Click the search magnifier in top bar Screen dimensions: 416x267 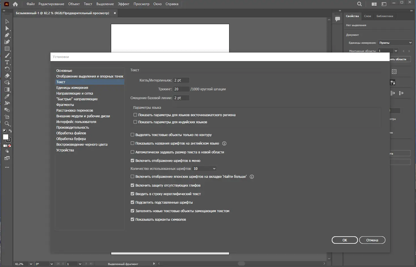pos(360,4)
